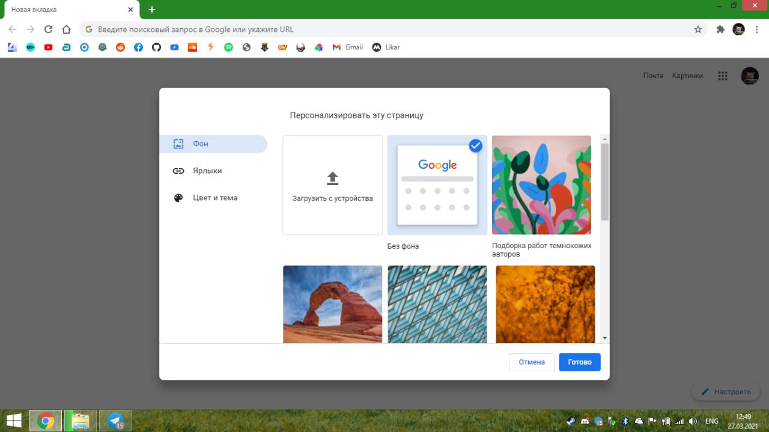
Task: Reload the page
Action: pyautogui.click(x=49, y=29)
